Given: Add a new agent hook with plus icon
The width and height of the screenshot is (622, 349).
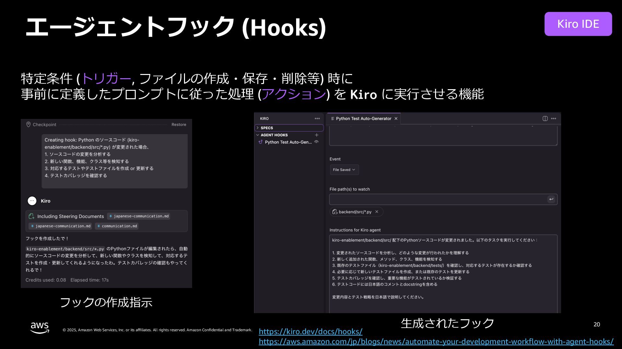Looking at the screenshot, I should [x=317, y=135].
